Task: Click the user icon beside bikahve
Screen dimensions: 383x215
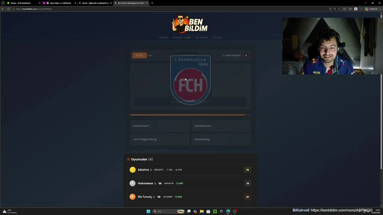Action: click(x=151, y=170)
